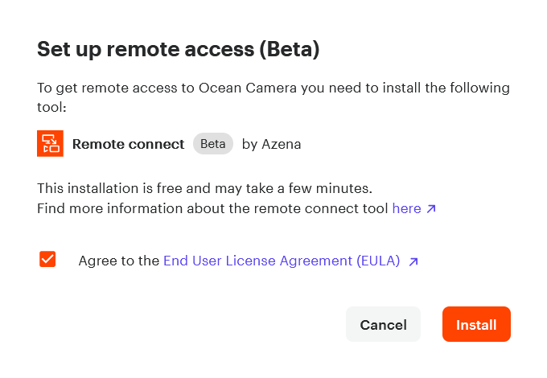The height and width of the screenshot is (378, 547).
Task: Click the word "tool:" ending the description
Action: 51,107
